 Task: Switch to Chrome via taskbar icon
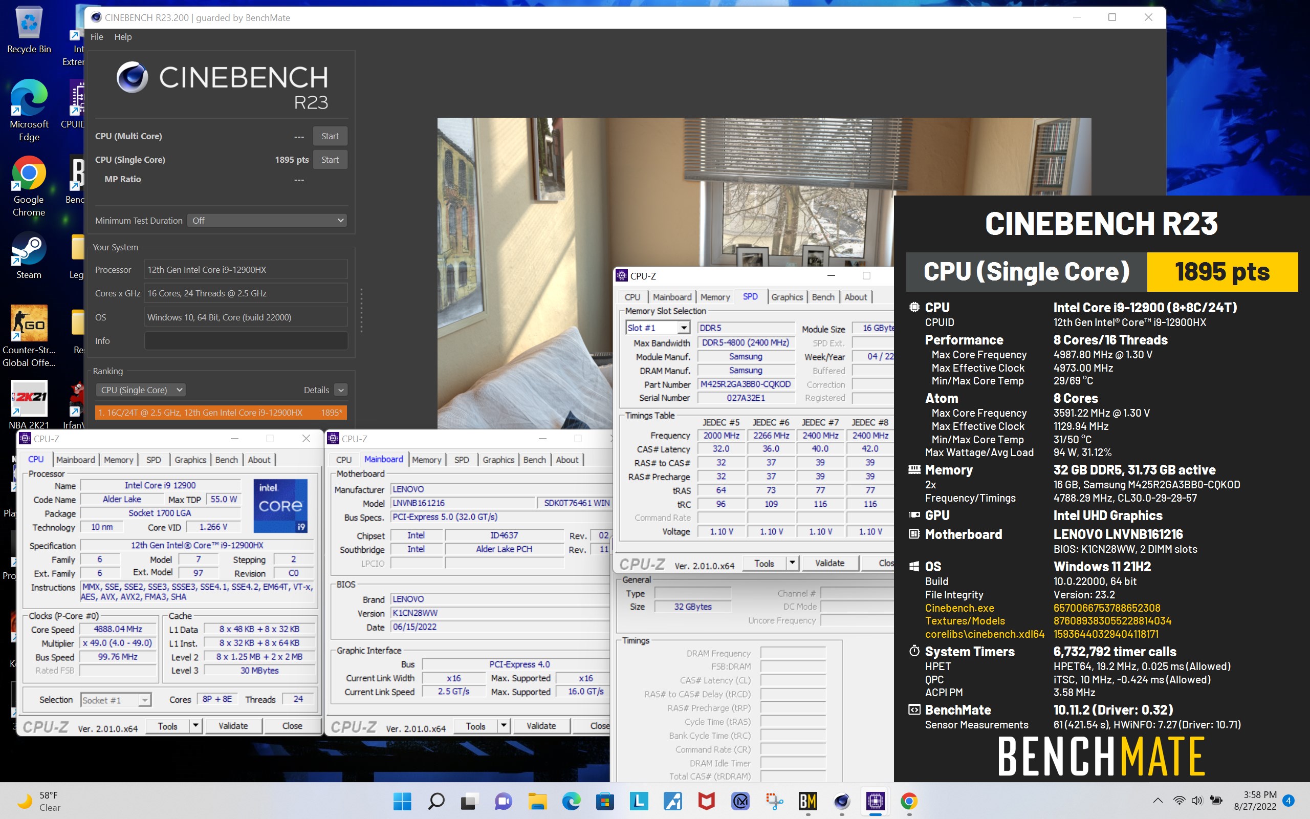click(909, 801)
